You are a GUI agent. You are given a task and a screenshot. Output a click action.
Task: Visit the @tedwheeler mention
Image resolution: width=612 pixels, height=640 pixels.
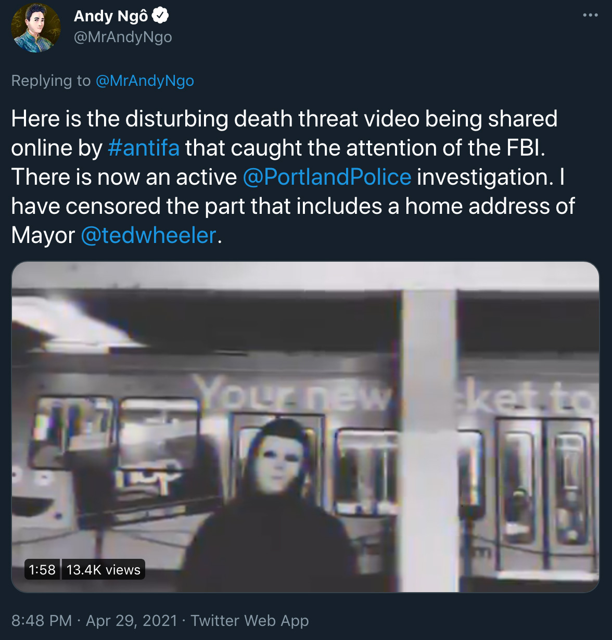(149, 235)
